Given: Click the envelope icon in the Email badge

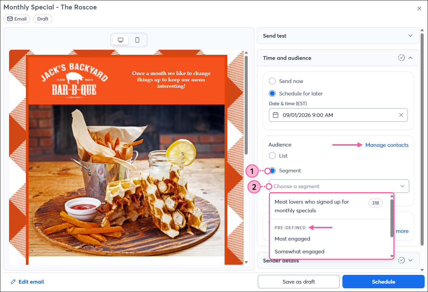Looking at the screenshot, I should 10,19.
